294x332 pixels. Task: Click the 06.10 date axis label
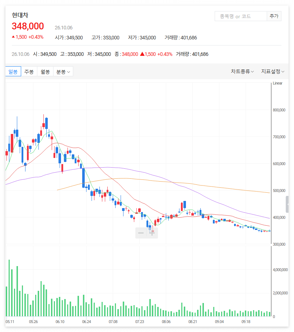[60, 322]
